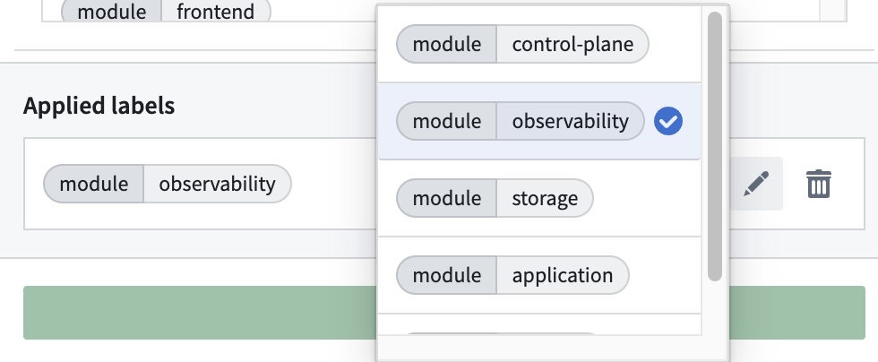
Task: Click the applied module observability chip
Action: pos(168,184)
